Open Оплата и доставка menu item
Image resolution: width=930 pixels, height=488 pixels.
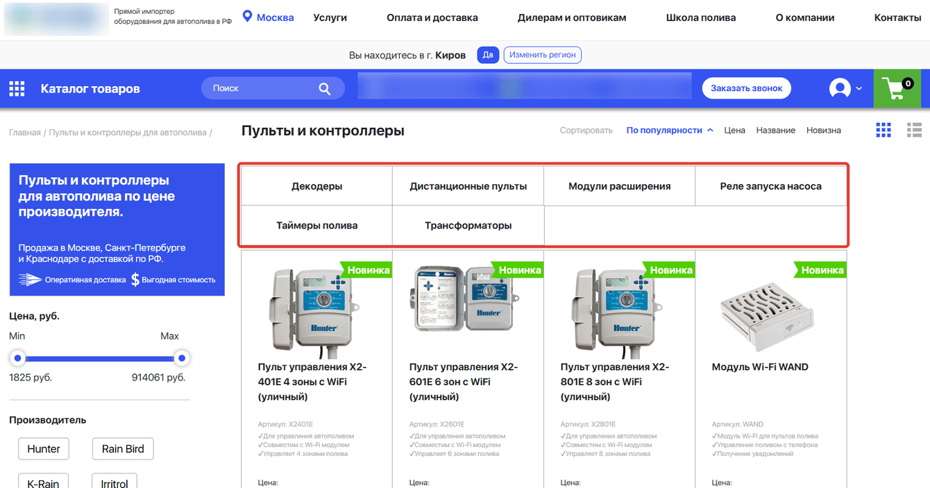pyautogui.click(x=432, y=17)
